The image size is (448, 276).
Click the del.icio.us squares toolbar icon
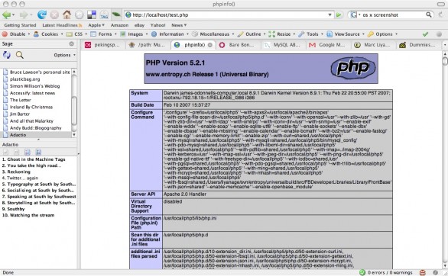point(92,14)
